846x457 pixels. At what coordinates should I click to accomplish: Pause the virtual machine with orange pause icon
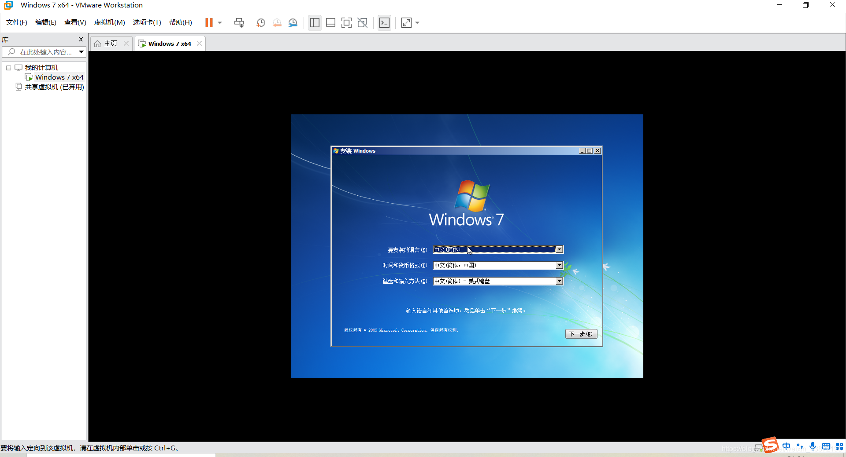click(x=209, y=22)
